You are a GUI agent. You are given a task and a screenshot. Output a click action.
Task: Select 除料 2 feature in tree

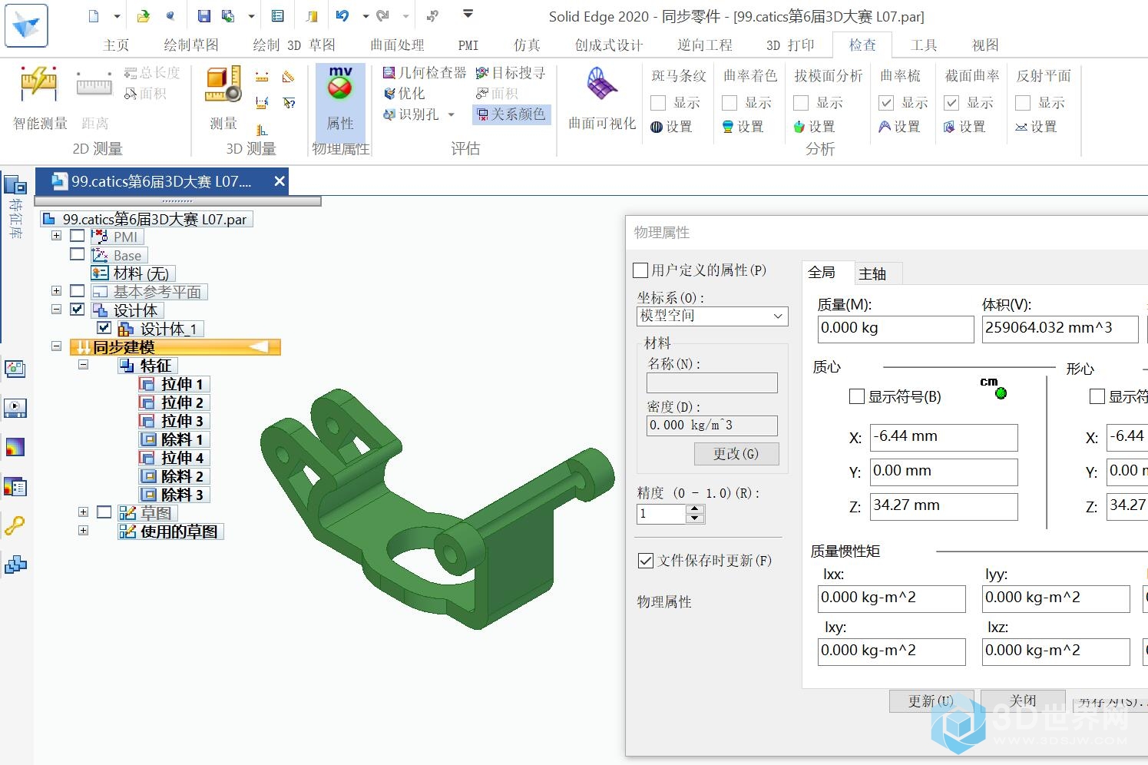173,476
